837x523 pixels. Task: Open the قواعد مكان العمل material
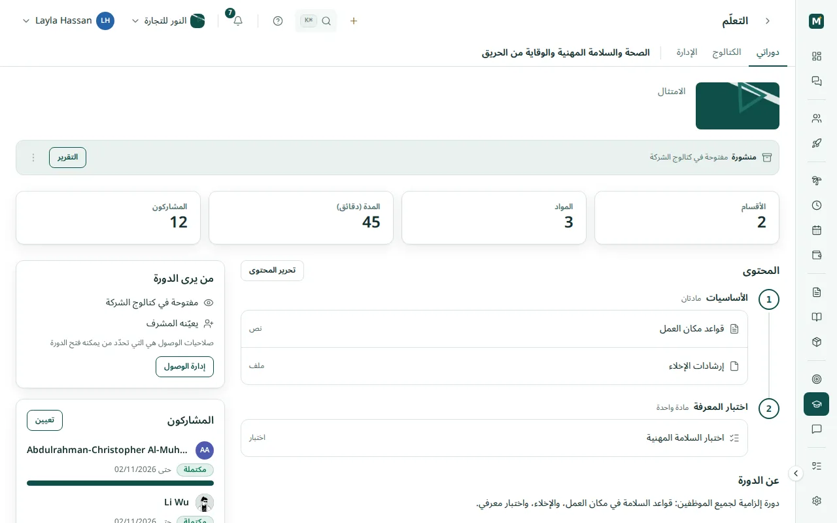494,329
